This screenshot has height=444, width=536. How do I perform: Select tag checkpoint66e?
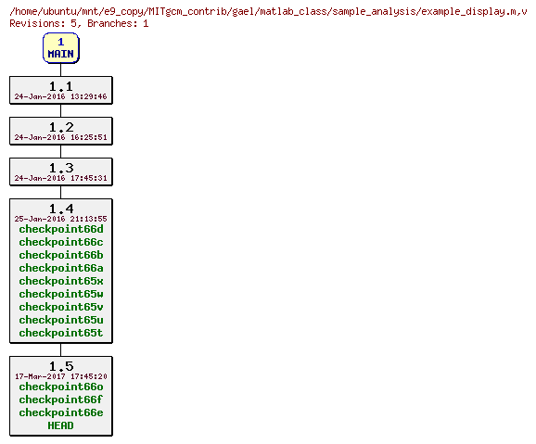pos(61,412)
